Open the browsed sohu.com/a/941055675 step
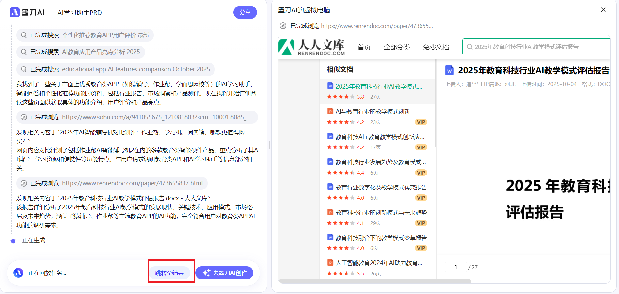Viewport: 619px width, 294px height. pyautogui.click(x=137, y=117)
